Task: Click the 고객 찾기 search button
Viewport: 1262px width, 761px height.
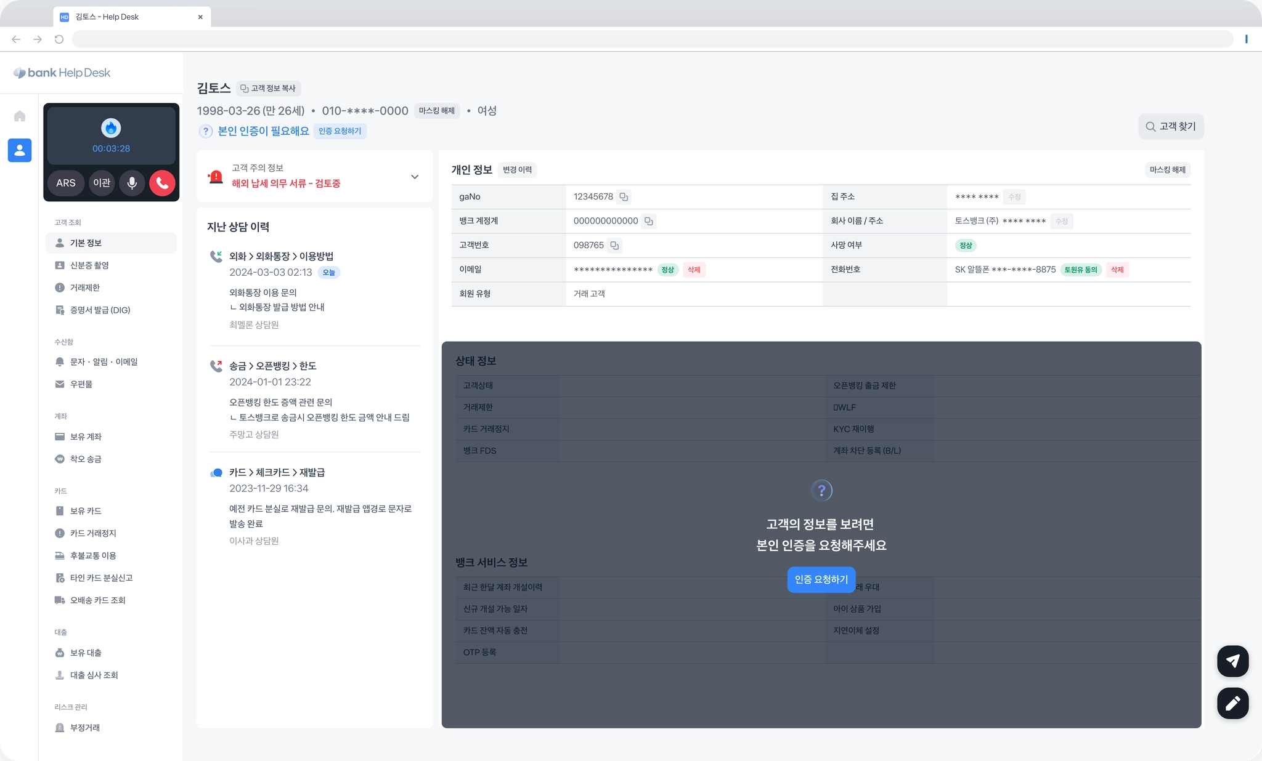Action: click(1170, 126)
